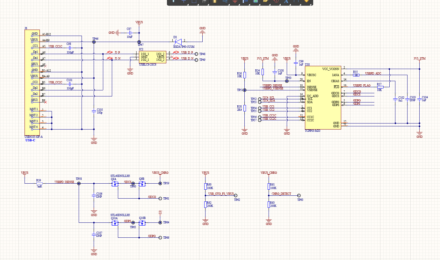Click the C103 DNP capacitor label
This screenshot has height=260, width=440.
tap(413, 99)
